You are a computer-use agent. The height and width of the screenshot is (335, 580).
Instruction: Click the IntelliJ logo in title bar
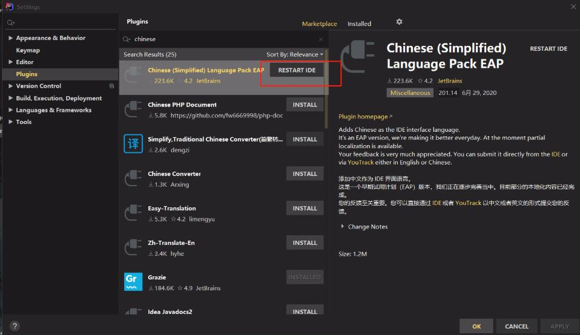point(9,6)
